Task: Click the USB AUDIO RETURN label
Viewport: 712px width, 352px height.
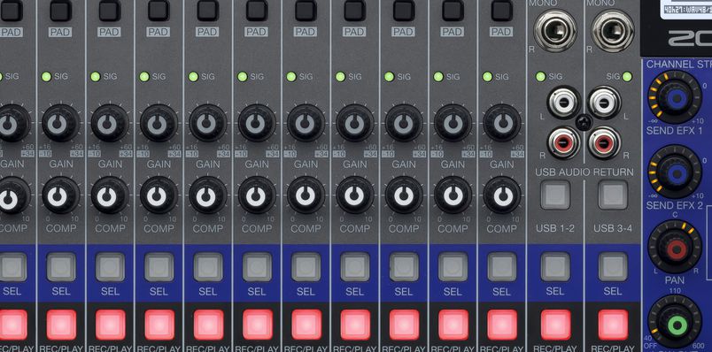Action: tap(584, 172)
